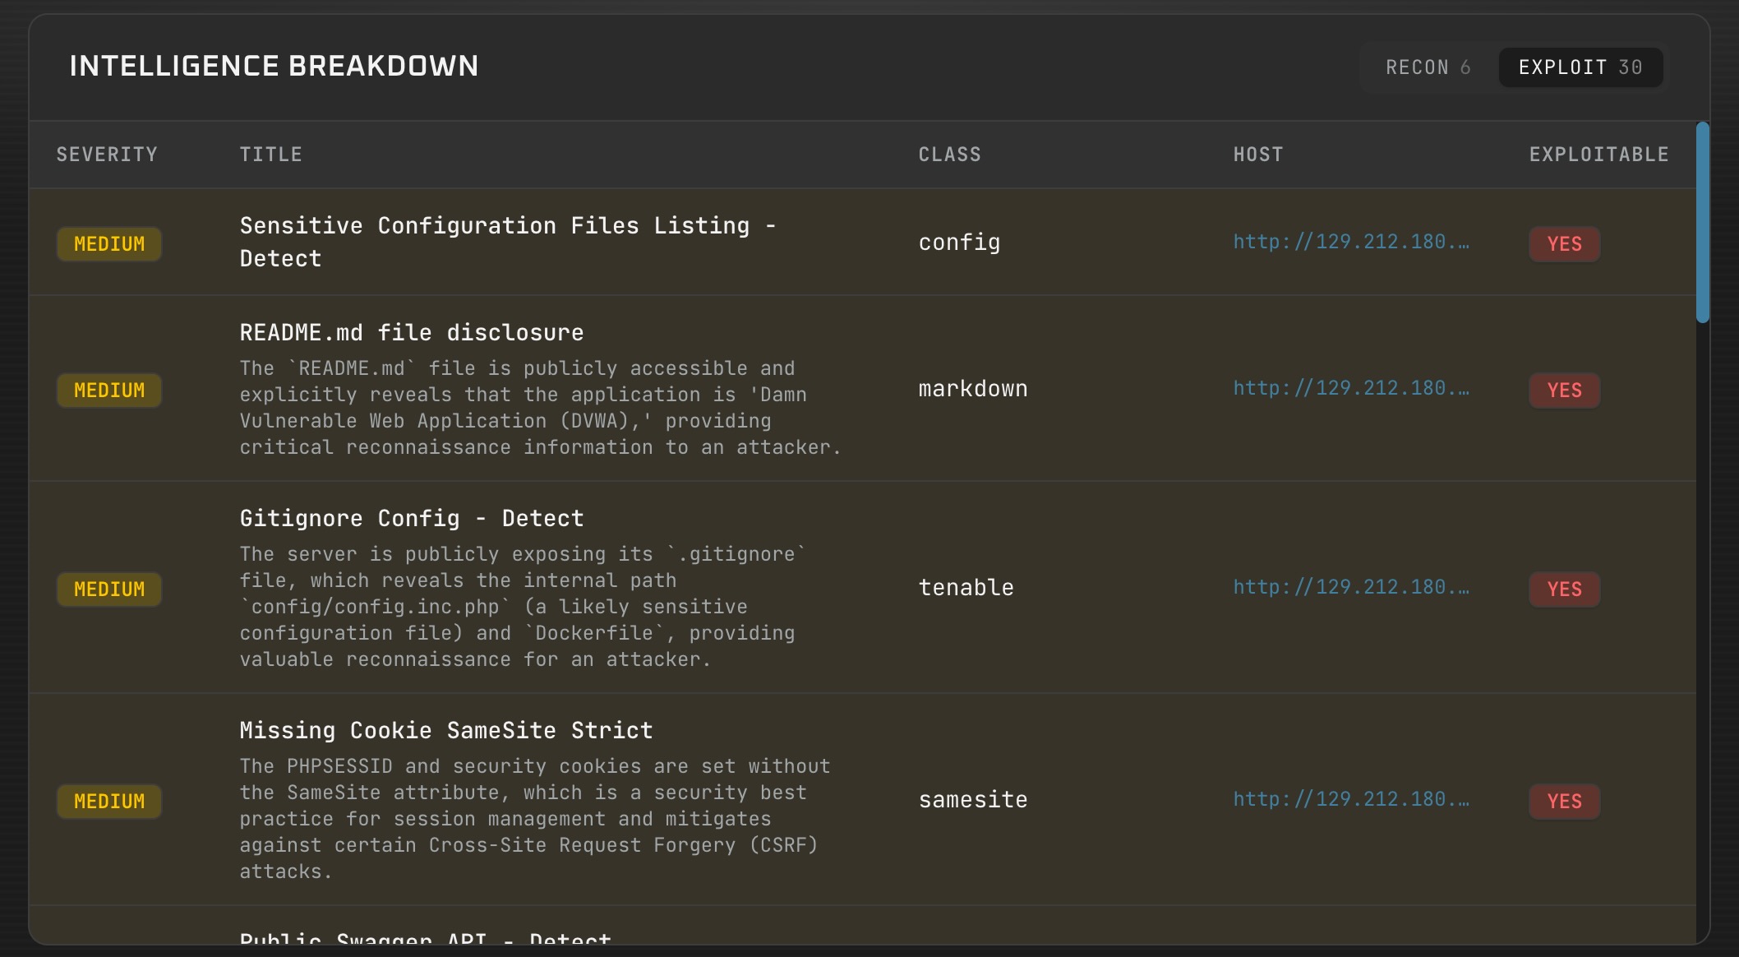Switch to the RECON tab
The height and width of the screenshot is (957, 1739).
pos(1428,67)
